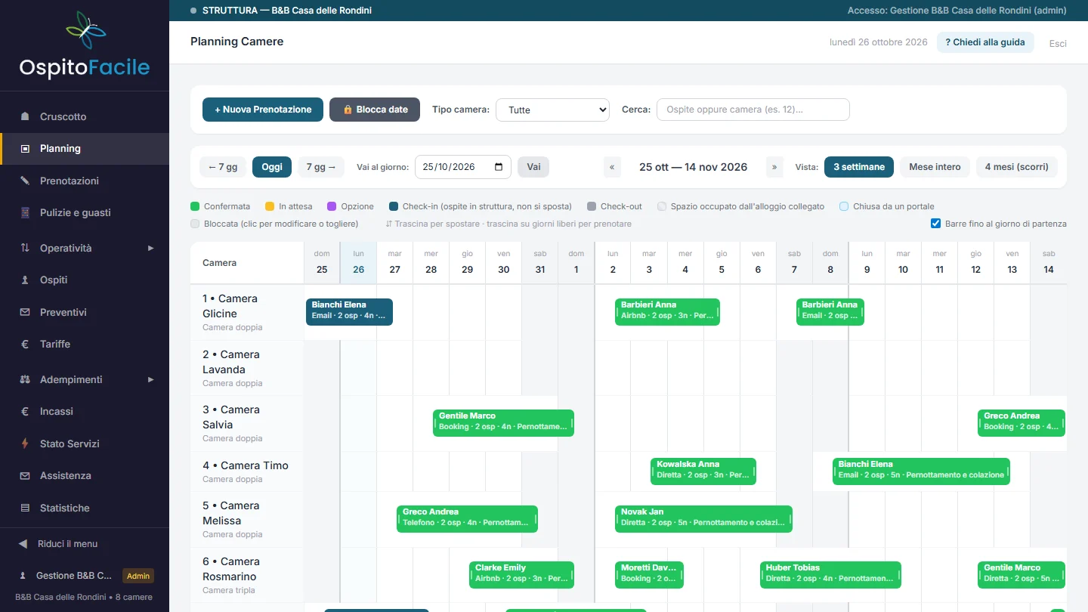Click the Cerca guest search field
Viewport: 1088px width, 612px height.
(753, 110)
